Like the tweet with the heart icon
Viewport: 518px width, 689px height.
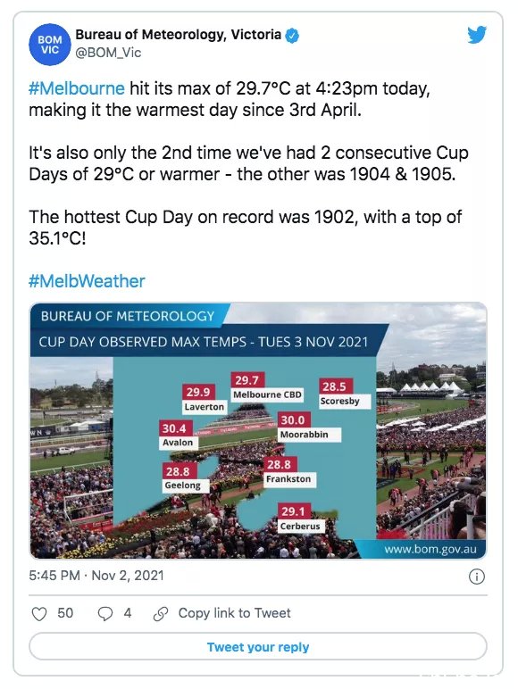pyautogui.click(x=39, y=613)
